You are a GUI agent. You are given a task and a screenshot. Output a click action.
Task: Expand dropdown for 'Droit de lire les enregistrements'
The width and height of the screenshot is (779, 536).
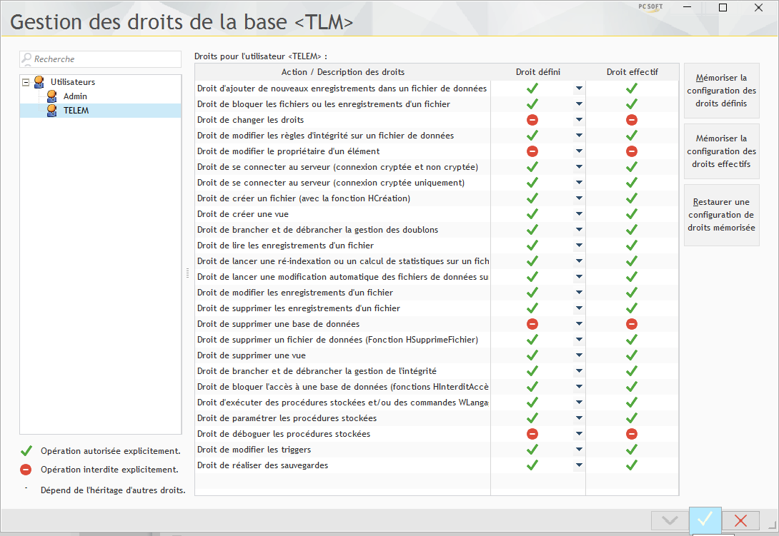(x=579, y=246)
